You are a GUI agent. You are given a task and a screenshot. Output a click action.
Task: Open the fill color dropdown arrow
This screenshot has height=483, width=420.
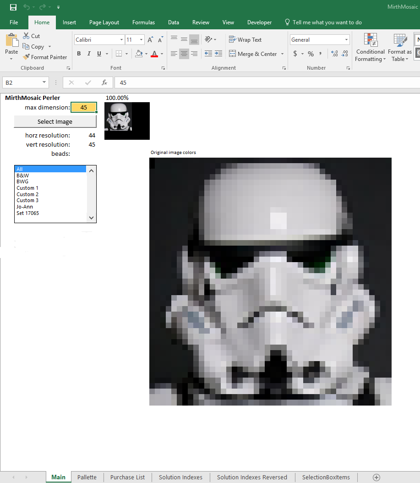click(x=146, y=54)
